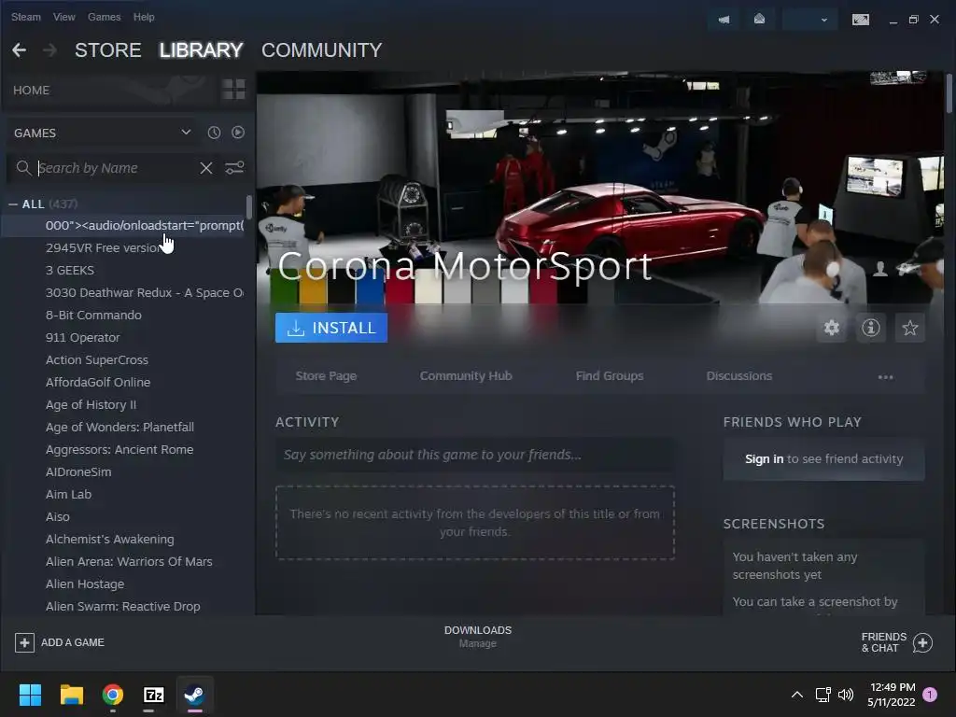Image resolution: width=956 pixels, height=717 pixels.
Task: Add game to favorites star icon
Action: coord(909,328)
